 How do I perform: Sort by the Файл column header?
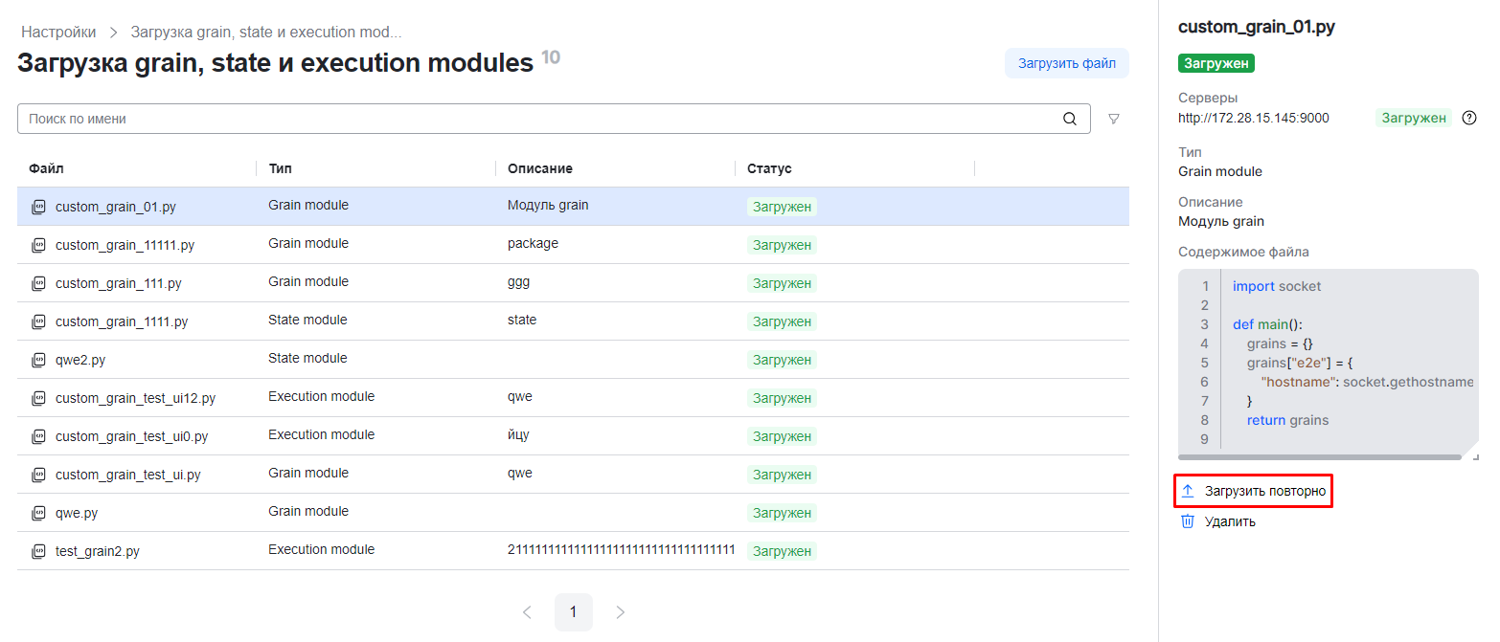tap(46, 168)
